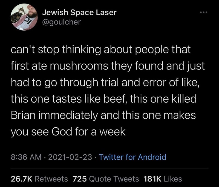Click the @goulcher handle
This screenshot has width=219, height=187.
[61, 22]
